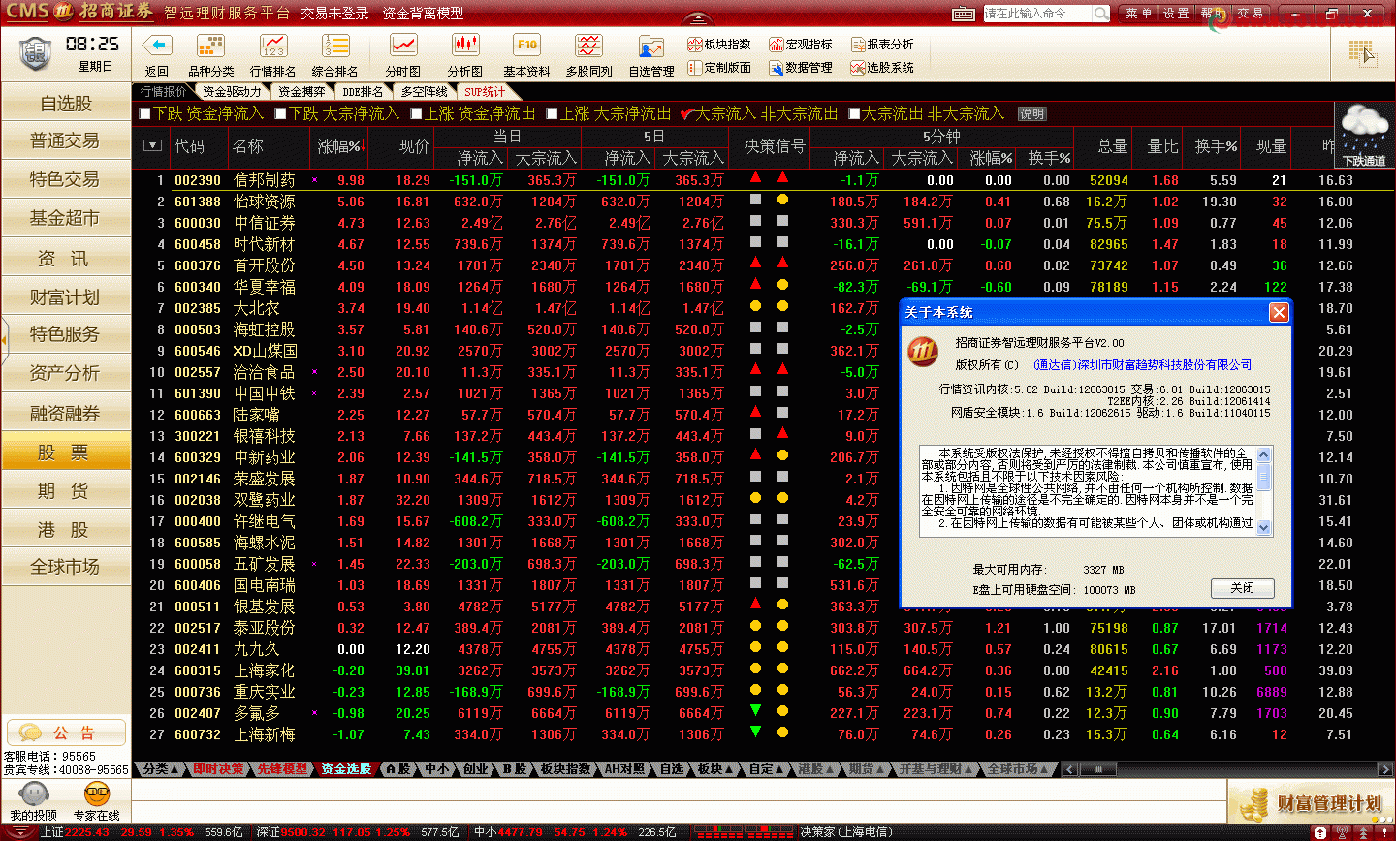Show the 分析图 candlestick chart
This screenshot has width=1396, height=841.
465,46
